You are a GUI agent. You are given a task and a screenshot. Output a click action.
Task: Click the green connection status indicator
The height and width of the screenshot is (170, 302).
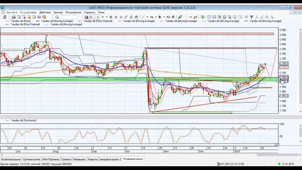point(279,164)
